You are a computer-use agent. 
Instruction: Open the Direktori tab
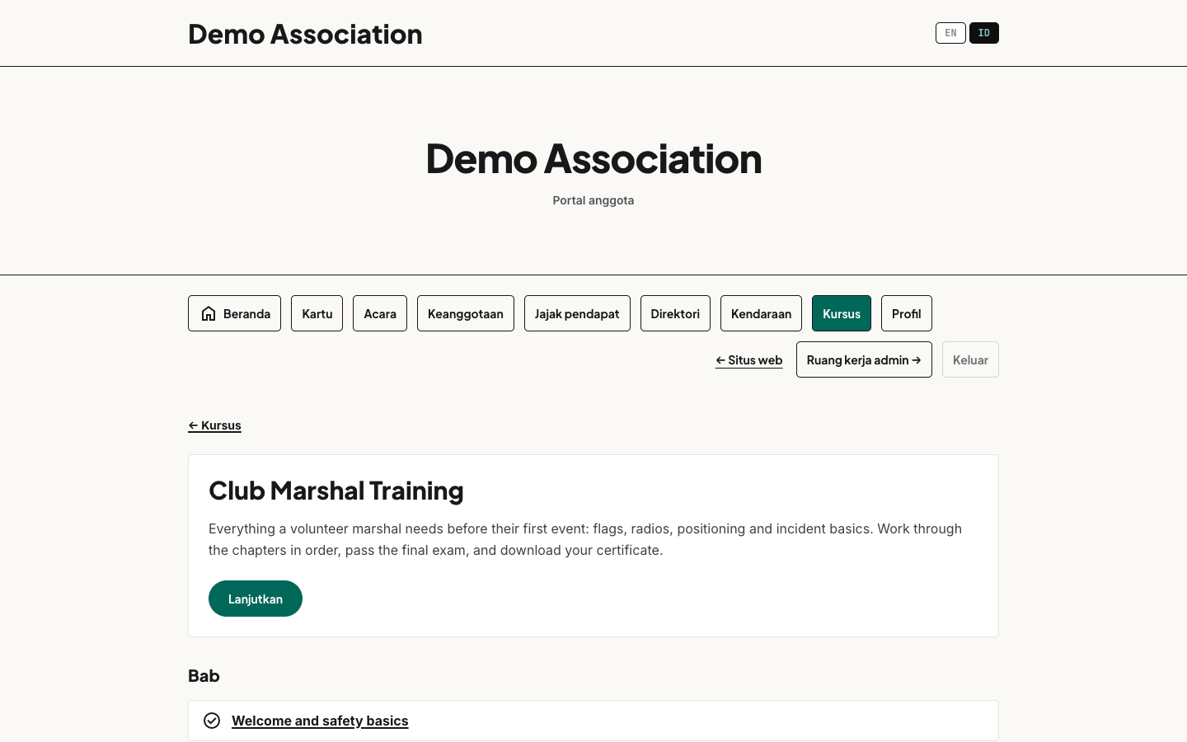click(x=675, y=313)
